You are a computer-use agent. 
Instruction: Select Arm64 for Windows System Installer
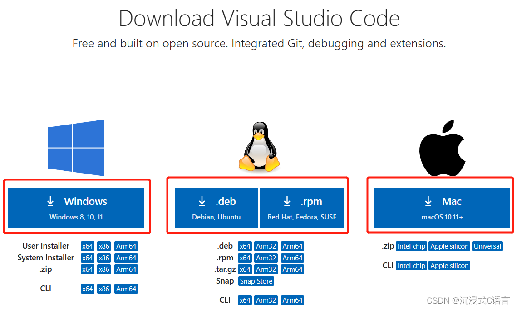(126, 258)
